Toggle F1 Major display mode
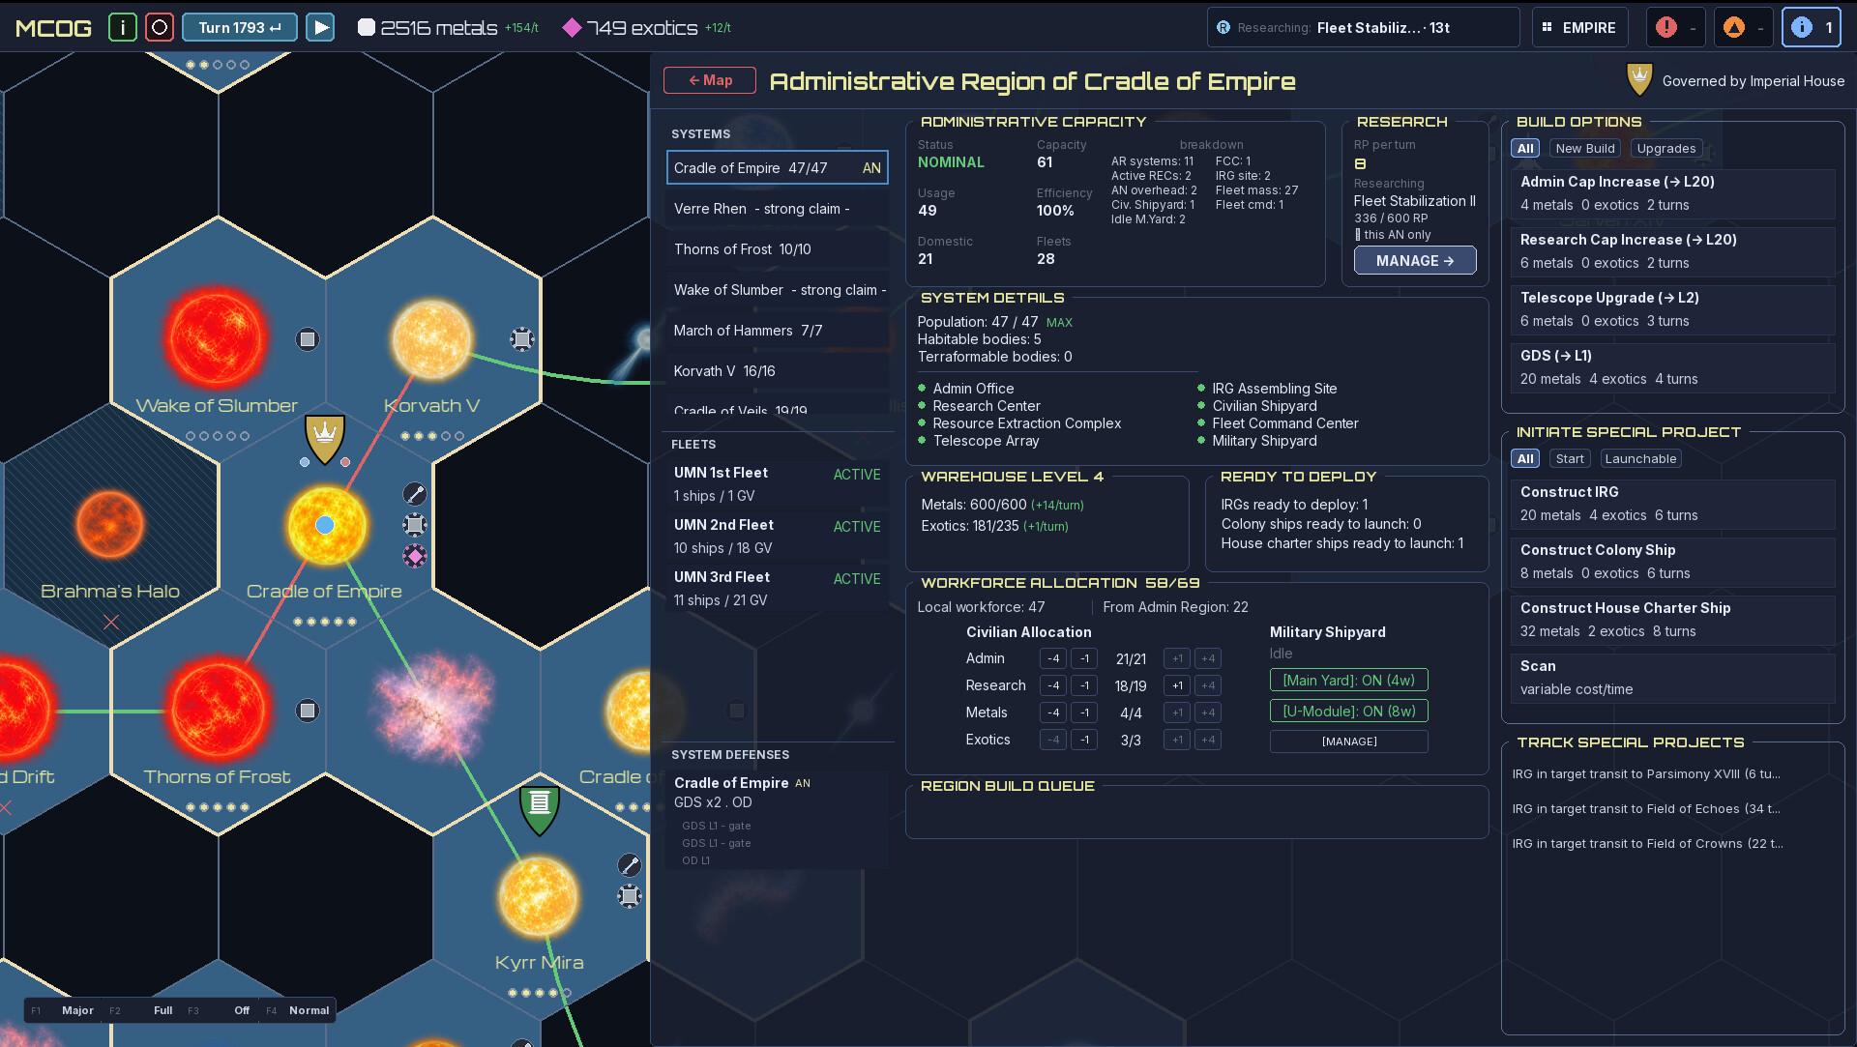Viewport: 1857px width, 1047px height. [63, 1010]
